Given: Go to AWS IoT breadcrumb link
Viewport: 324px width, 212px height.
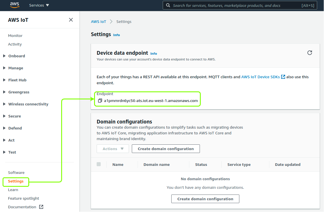Looking at the screenshot, I should pos(99,21).
